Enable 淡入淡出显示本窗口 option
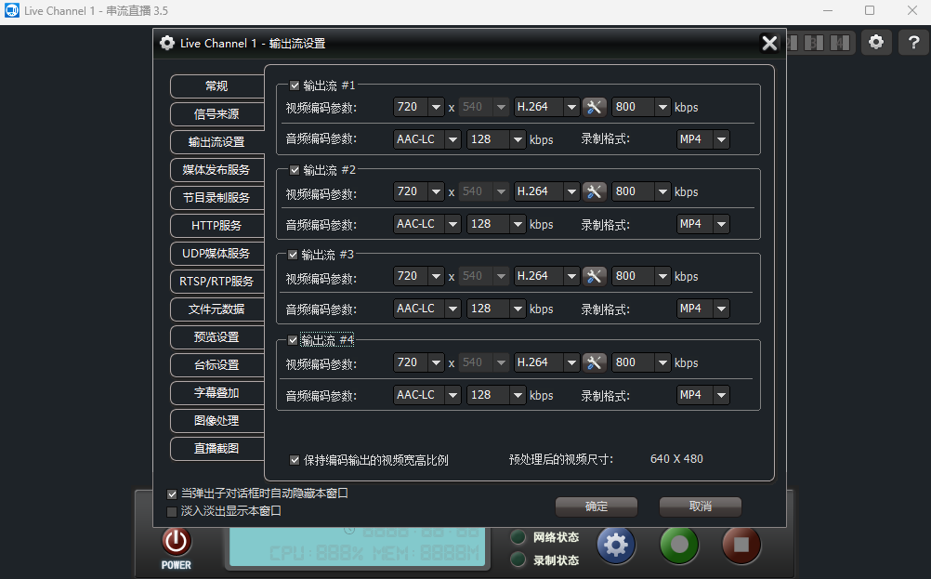The width and height of the screenshot is (931, 579). tap(171, 510)
